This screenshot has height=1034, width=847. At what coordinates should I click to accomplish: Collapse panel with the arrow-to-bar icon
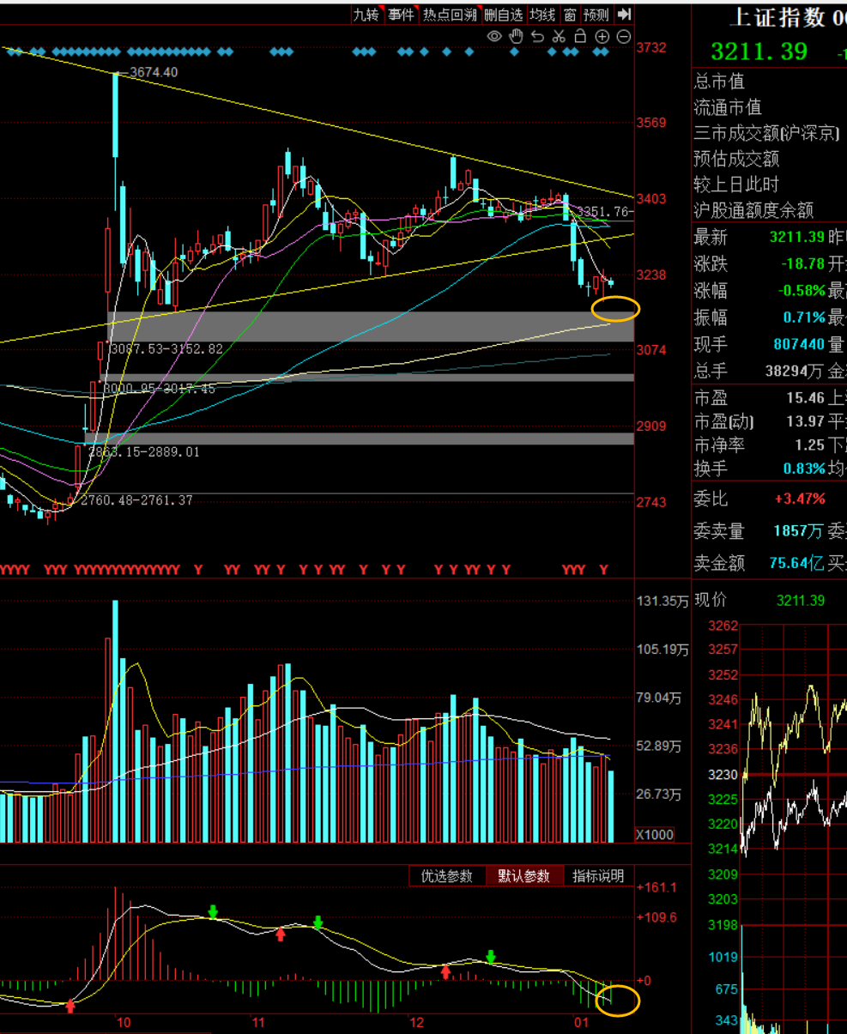(x=625, y=15)
